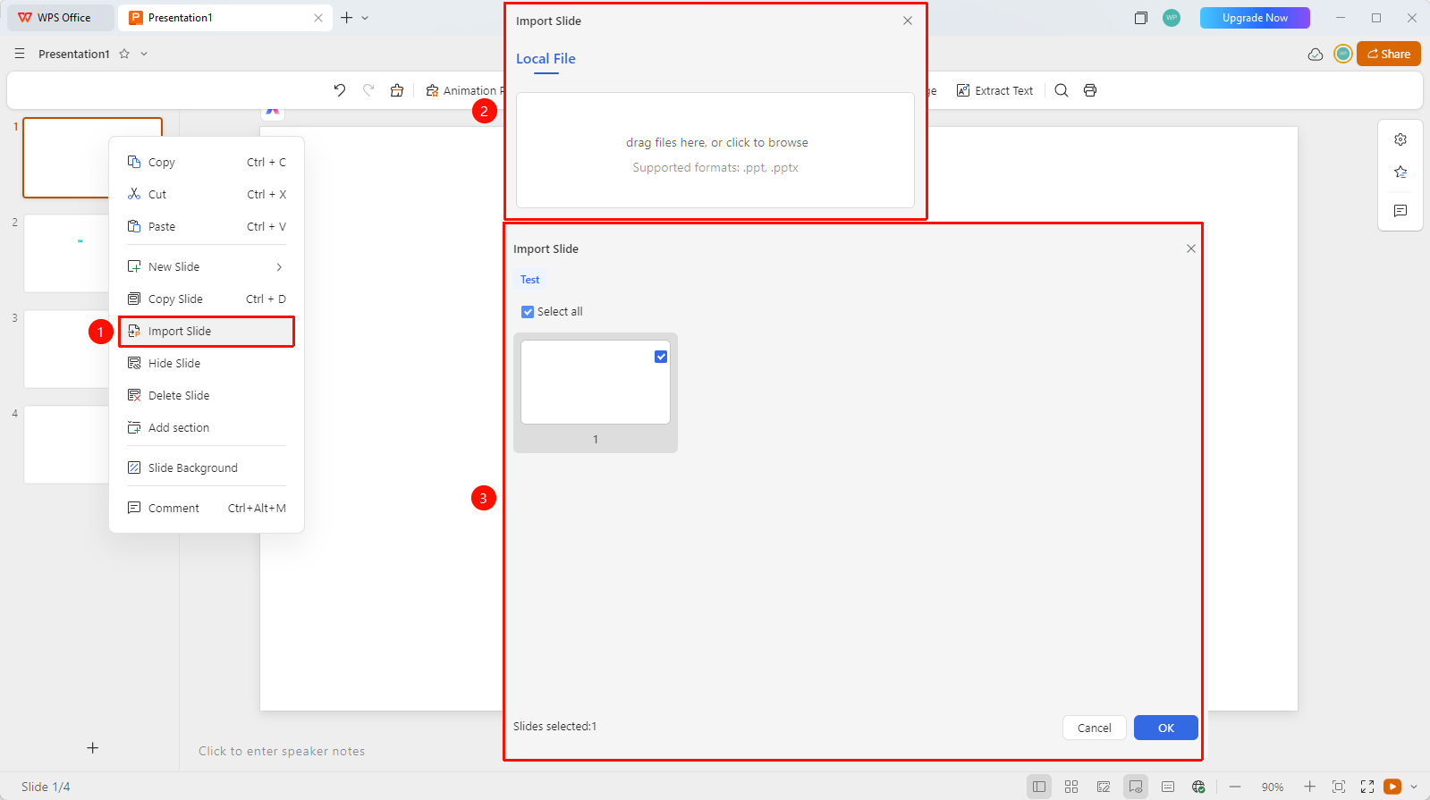Open the search magnifier in the toolbar
This screenshot has width=1430, height=800.
click(1062, 90)
